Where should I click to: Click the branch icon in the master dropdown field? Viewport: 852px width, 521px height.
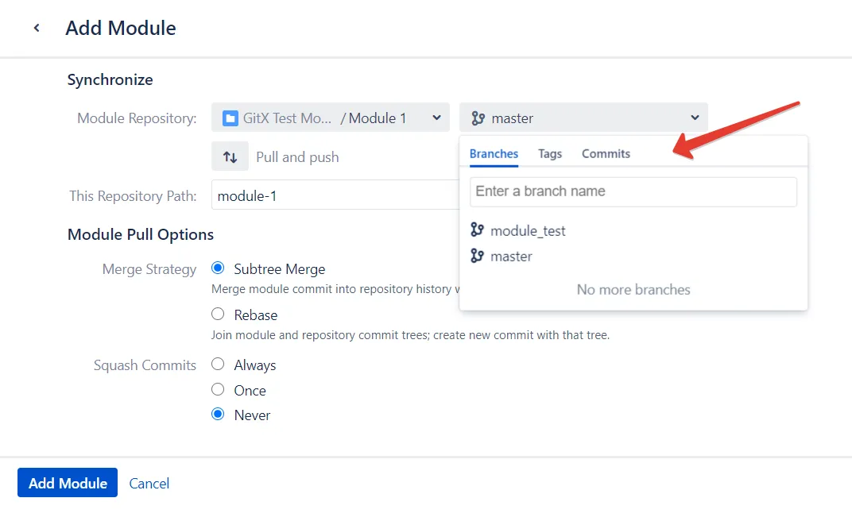click(x=478, y=118)
